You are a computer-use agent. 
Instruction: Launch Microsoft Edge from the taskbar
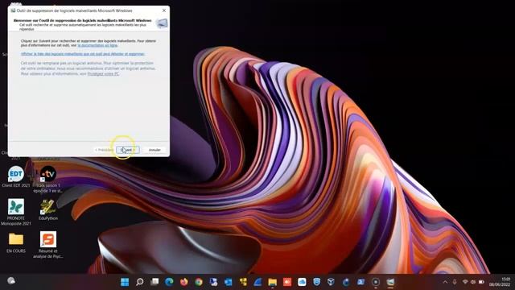[169, 282]
